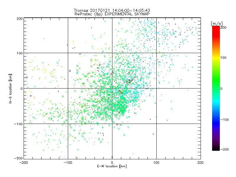The image size is (236, 177).
Task: Click the subtitle 'RwPretec (8p) EXPERIMENTAL SKYMAP'
Action: 112,14
